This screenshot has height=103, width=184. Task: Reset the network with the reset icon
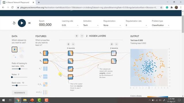point(14,23)
